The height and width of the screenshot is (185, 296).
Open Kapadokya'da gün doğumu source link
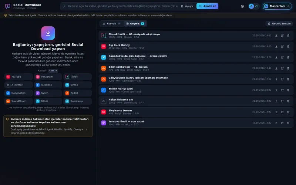[282, 57]
